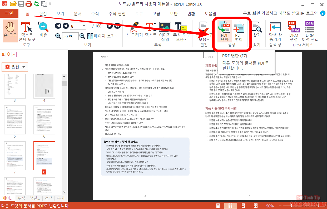Switch to the View (보기) ribbon tab
The height and width of the screenshot is (209, 327).
(60, 13)
